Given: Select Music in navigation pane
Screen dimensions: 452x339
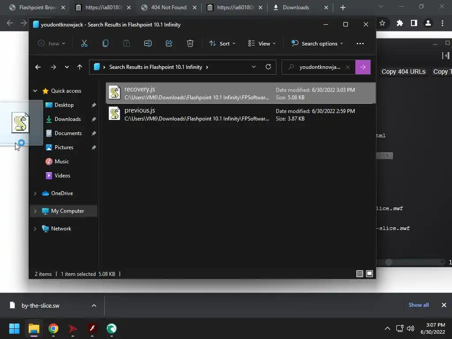Looking at the screenshot, I should coord(62,162).
